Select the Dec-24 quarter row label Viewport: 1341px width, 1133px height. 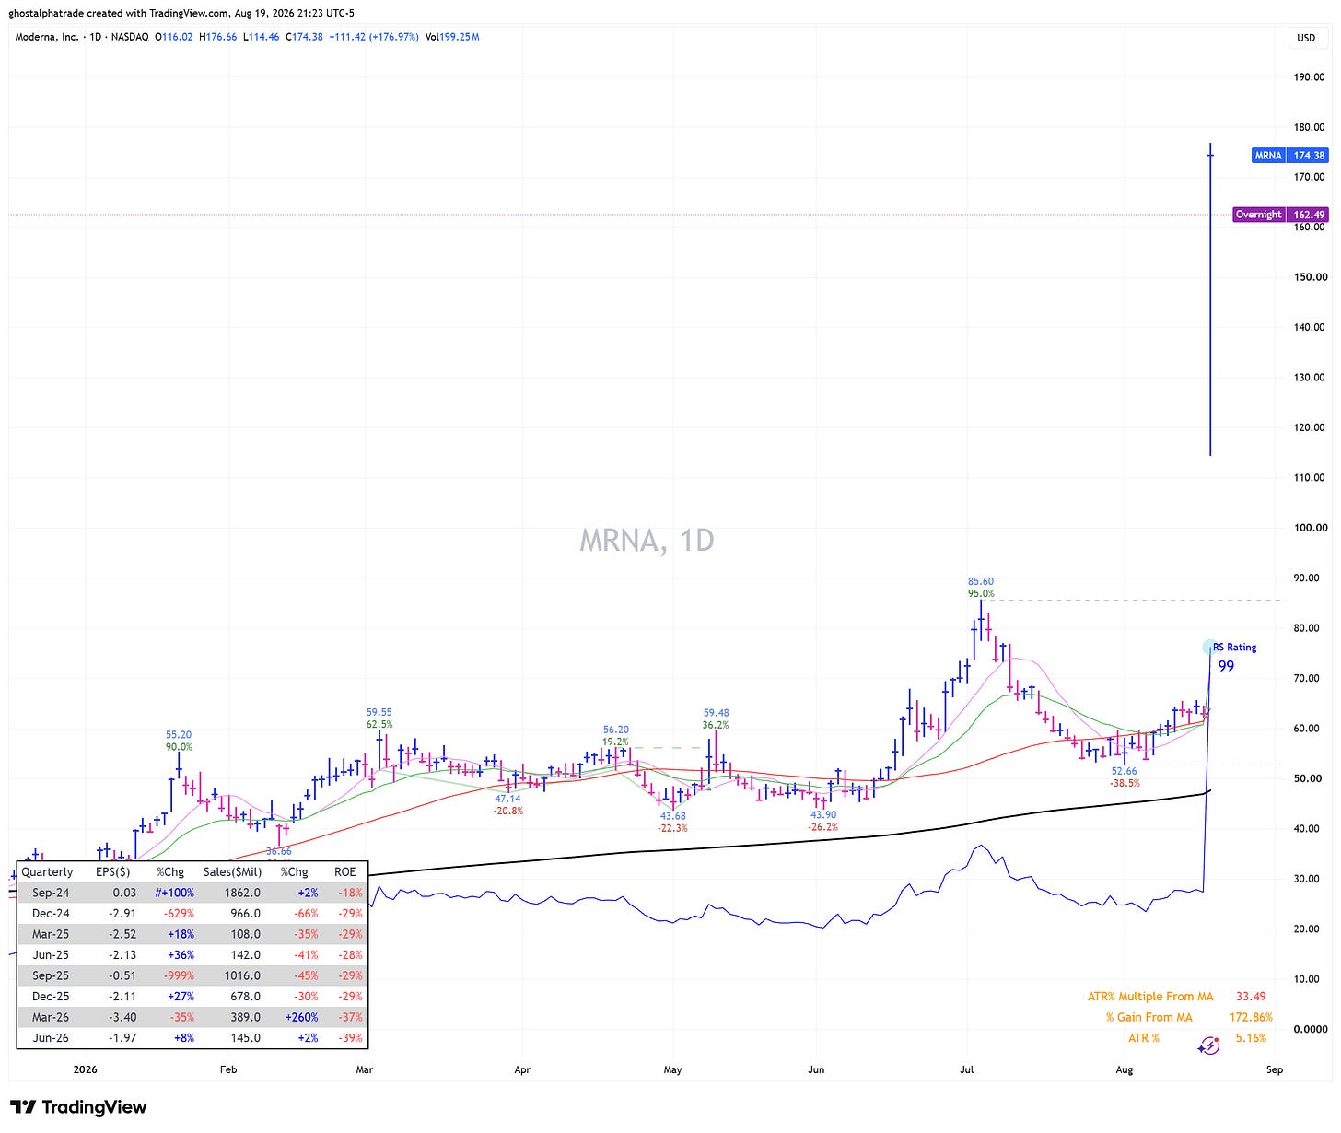pyautogui.click(x=51, y=914)
